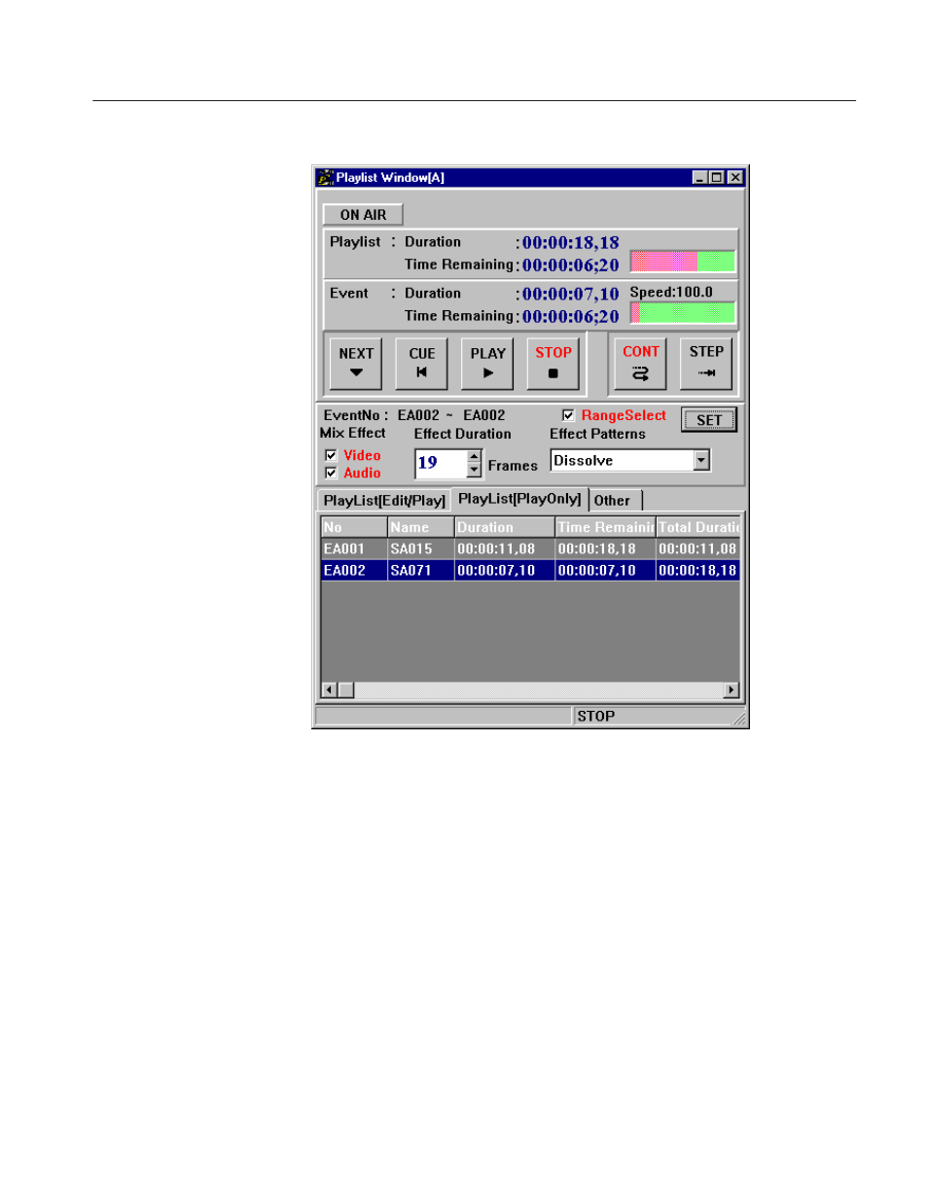Toggle the RangeSelect checkbox
The image size is (928, 1201).
(x=568, y=415)
